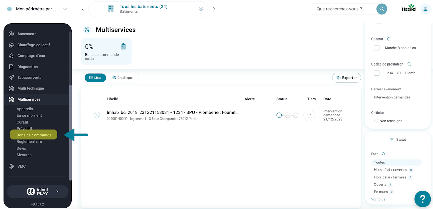The height and width of the screenshot is (209, 433).
Task: Click the blue dot beside Mon périmètre
Action: [x=9, y=9]
